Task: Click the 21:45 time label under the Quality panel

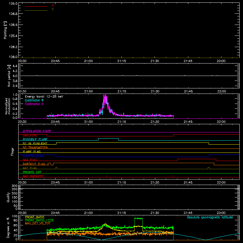Action: [x=188, y=213]
